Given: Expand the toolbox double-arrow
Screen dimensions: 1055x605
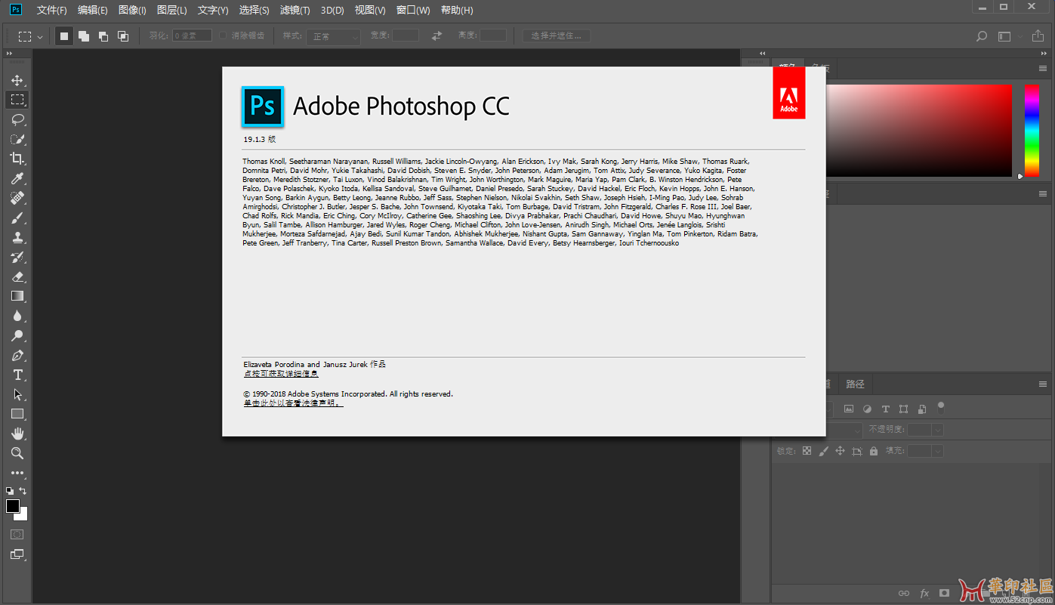Looking at the screenshot, I should click(9, 54).
